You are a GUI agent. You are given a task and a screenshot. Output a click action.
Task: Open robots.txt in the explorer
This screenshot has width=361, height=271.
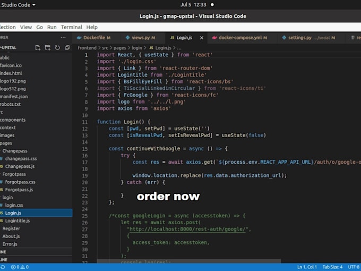pos(11,104)
